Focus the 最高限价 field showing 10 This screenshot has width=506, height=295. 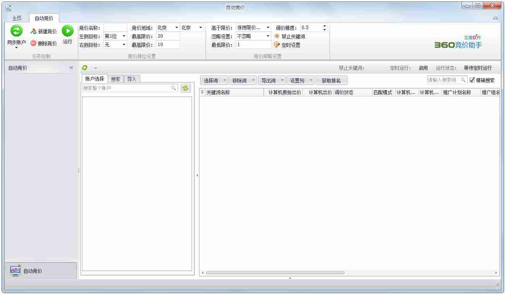pos(168,45)
